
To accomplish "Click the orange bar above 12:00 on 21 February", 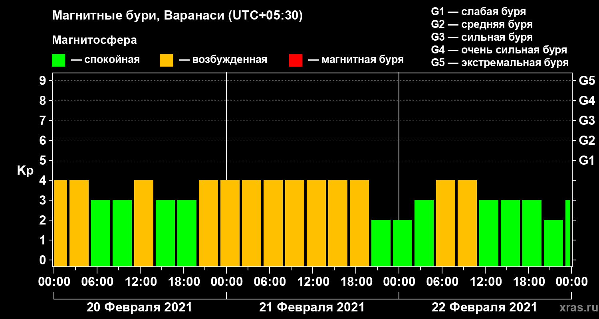I will pos(316,223).
